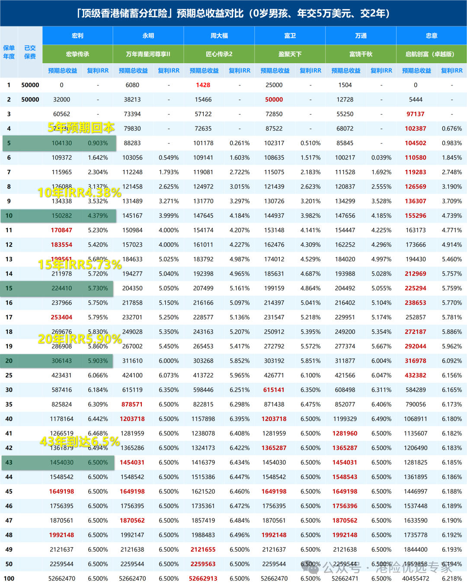The image size is (467, 586).
Task: Click the 匠心传承2 product header
Action: 219,54
